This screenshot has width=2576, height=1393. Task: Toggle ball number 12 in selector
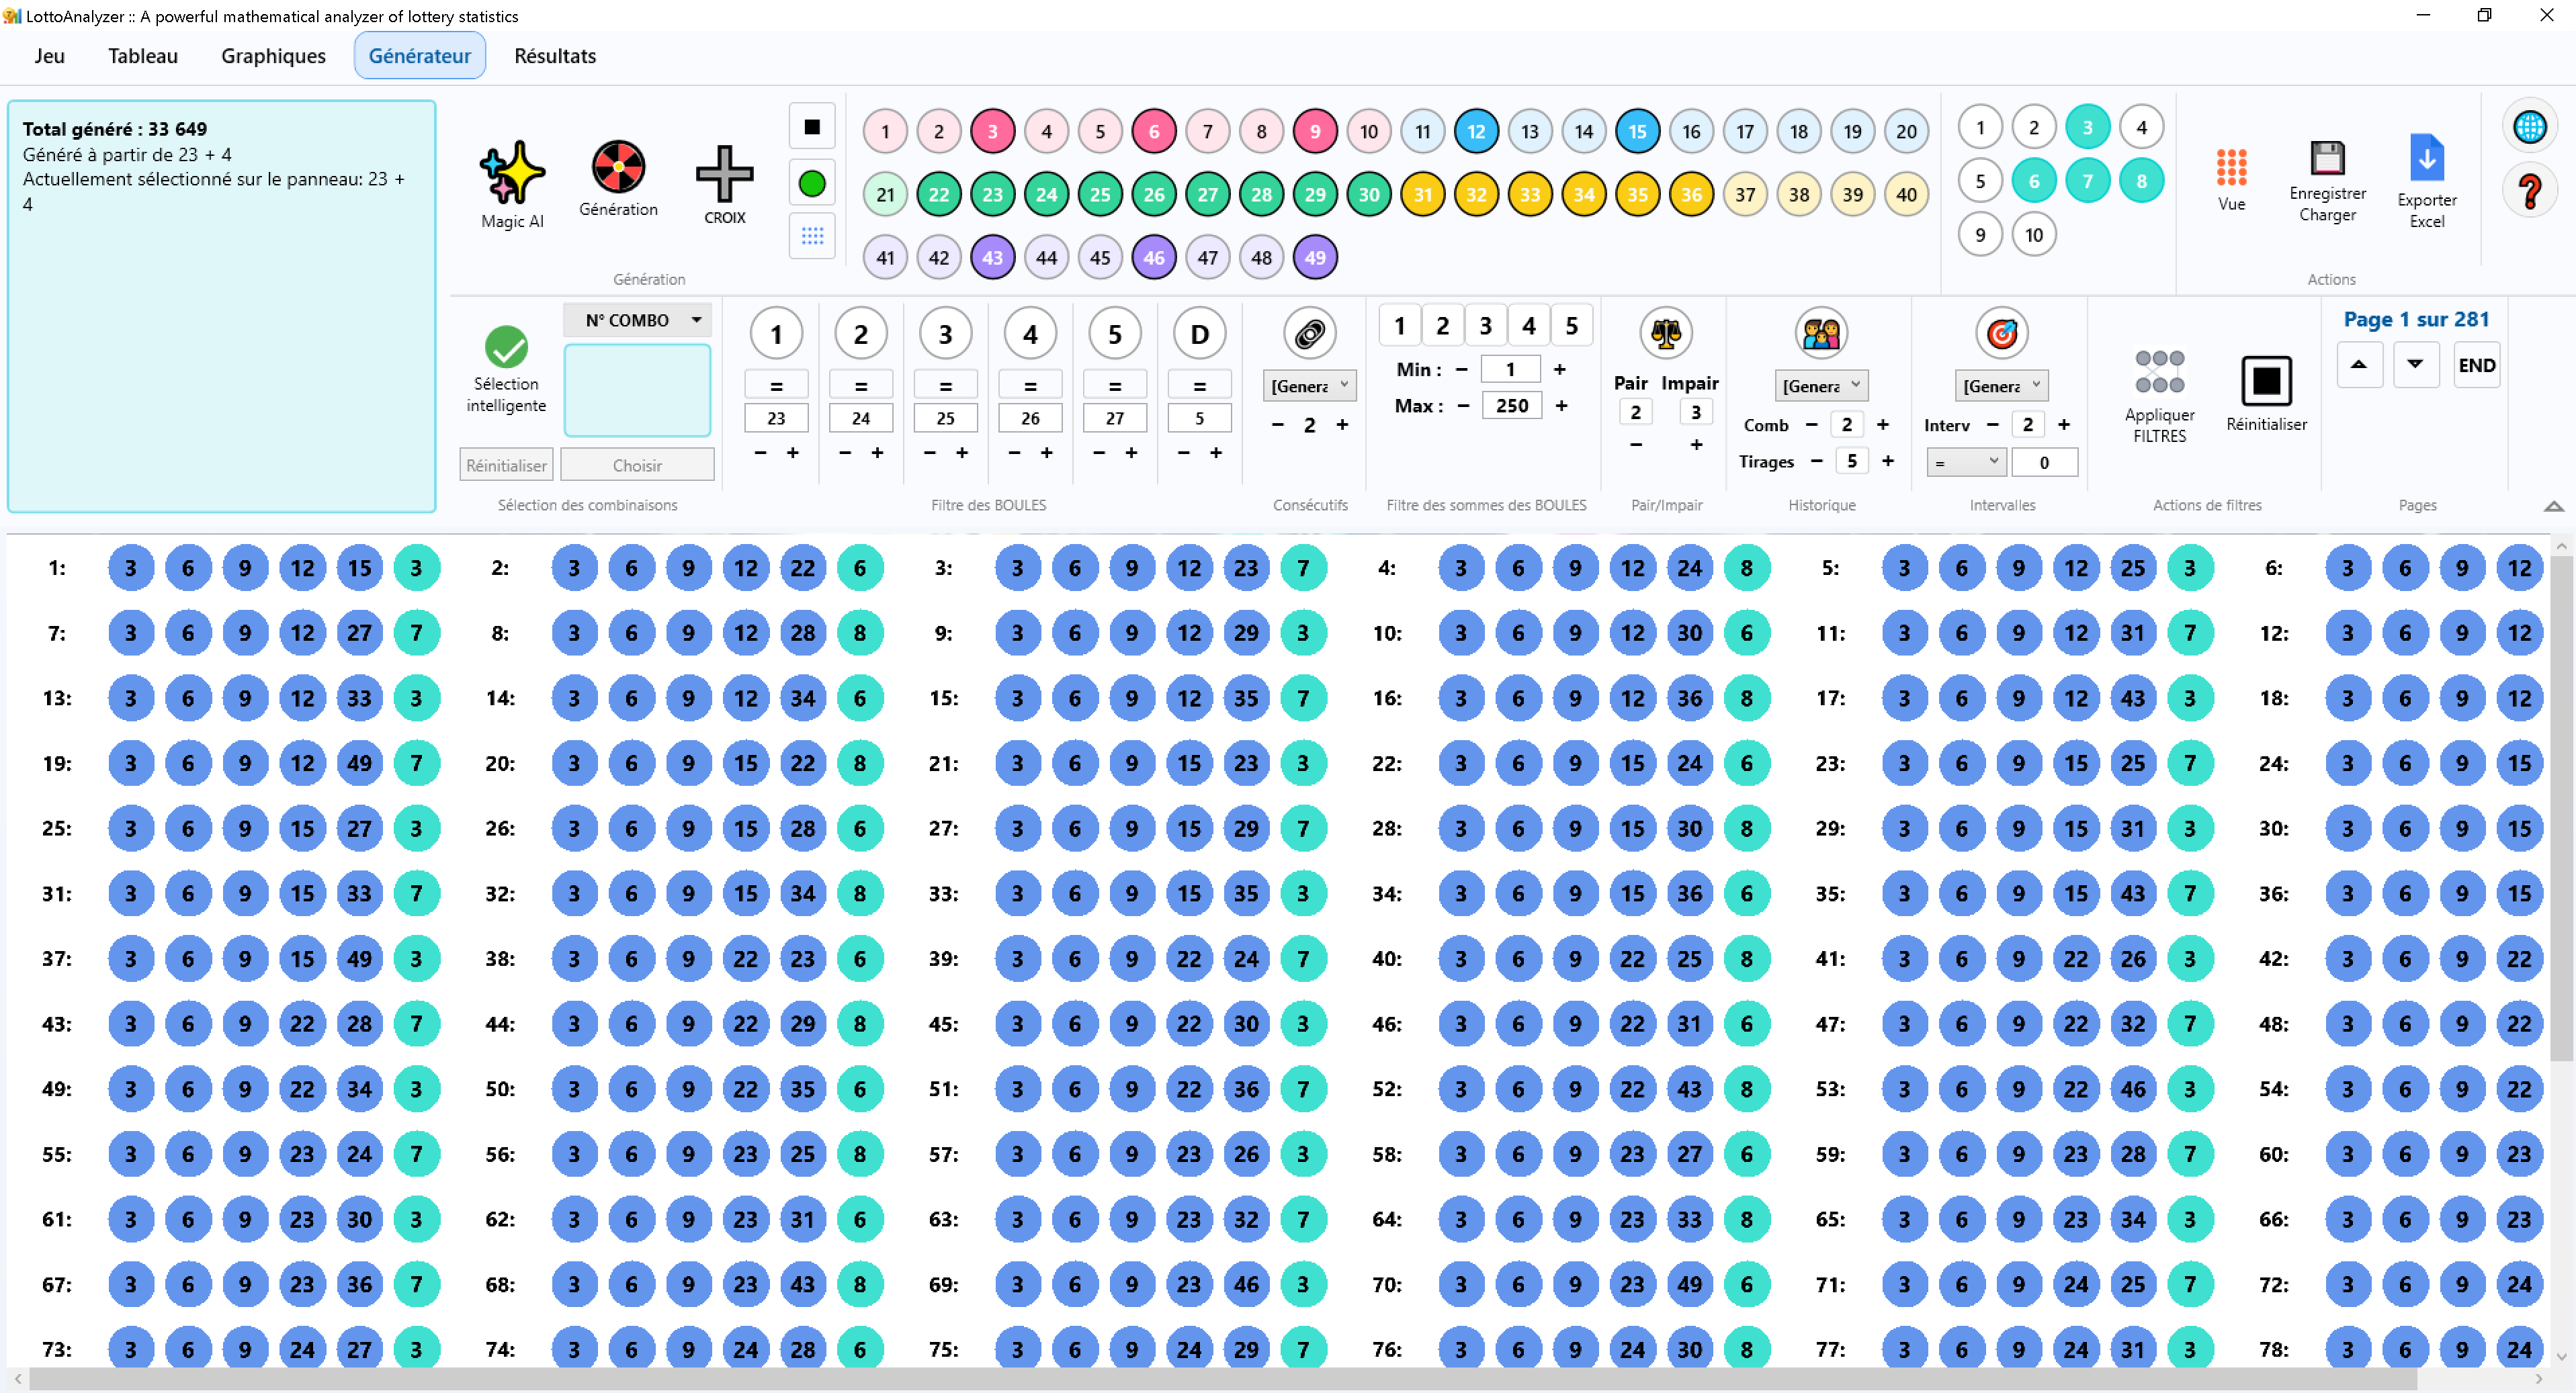point(1476,131)
